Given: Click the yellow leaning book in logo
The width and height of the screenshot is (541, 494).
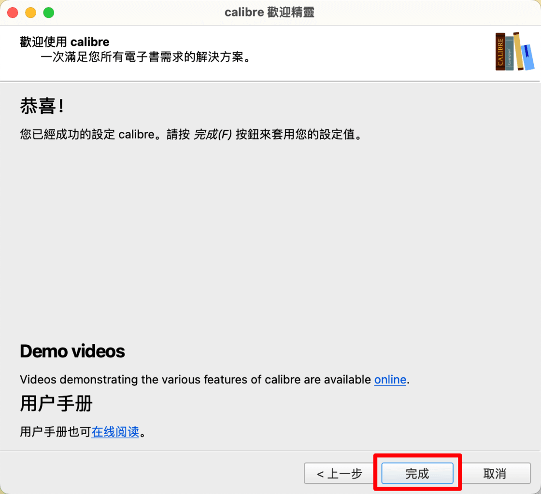Looking at the screenshot, I should tap(519, 51).
